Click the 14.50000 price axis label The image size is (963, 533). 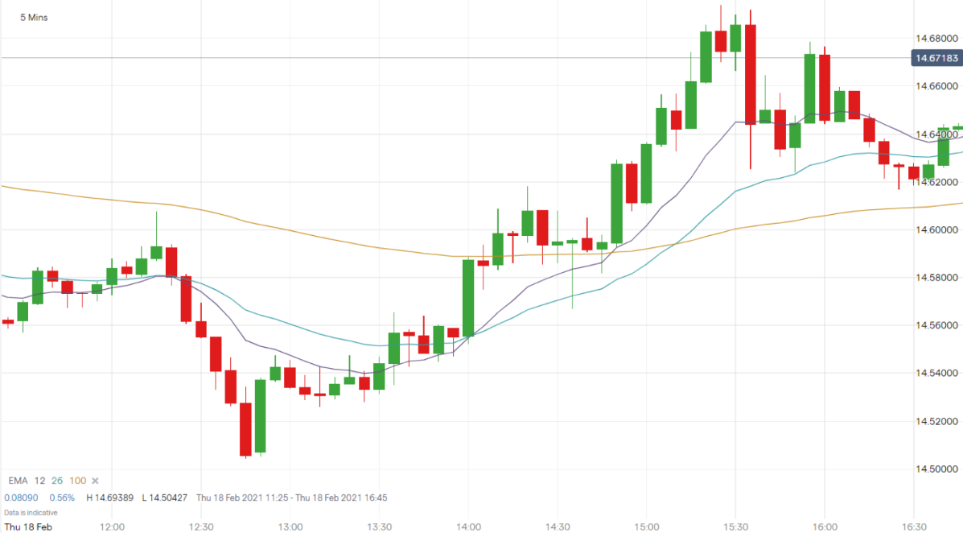click(936, 469)
